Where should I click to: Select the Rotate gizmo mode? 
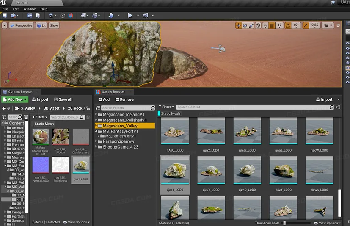click(245, 25)
